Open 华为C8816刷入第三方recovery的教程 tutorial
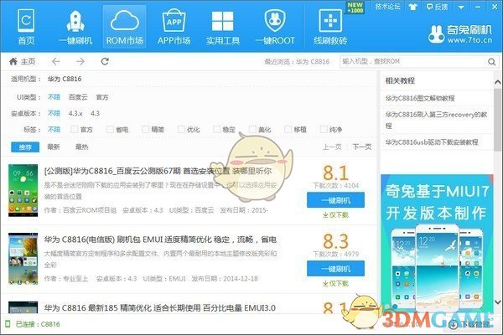 (x=436, y=120)
